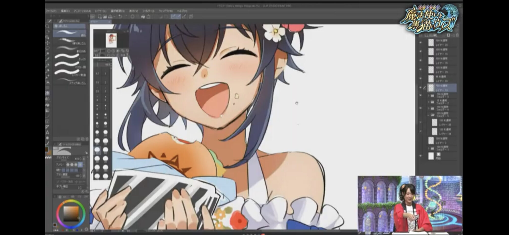Open brush size dynamics button

click(x=84, y=159)
